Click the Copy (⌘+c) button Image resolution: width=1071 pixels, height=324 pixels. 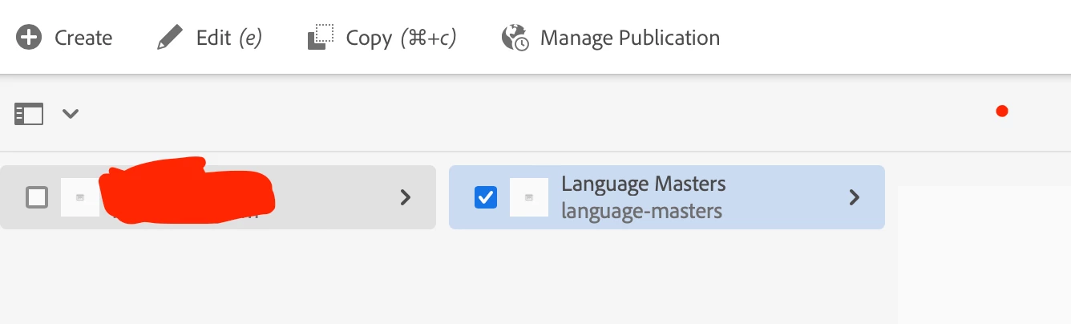pos(401,38)
